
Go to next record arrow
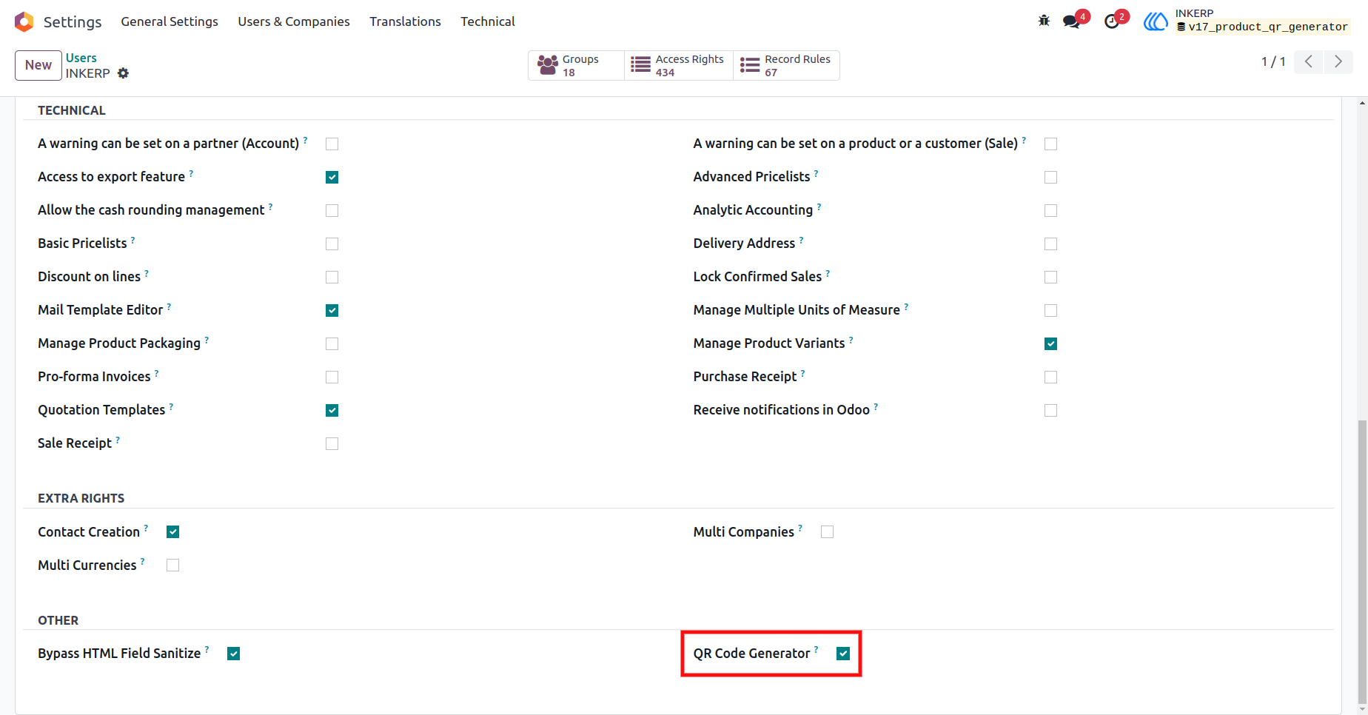(1338, 61)
